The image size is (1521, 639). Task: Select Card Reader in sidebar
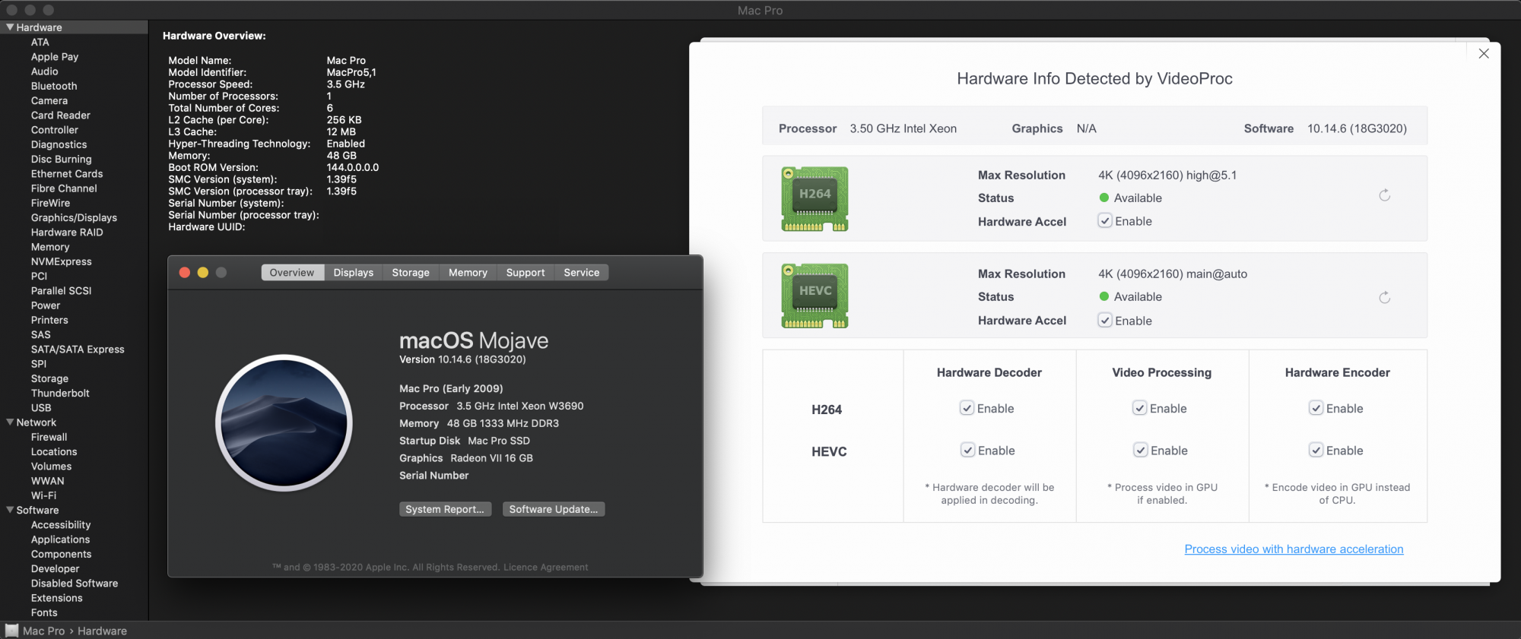pyautogui.click(x=60, y=115)
